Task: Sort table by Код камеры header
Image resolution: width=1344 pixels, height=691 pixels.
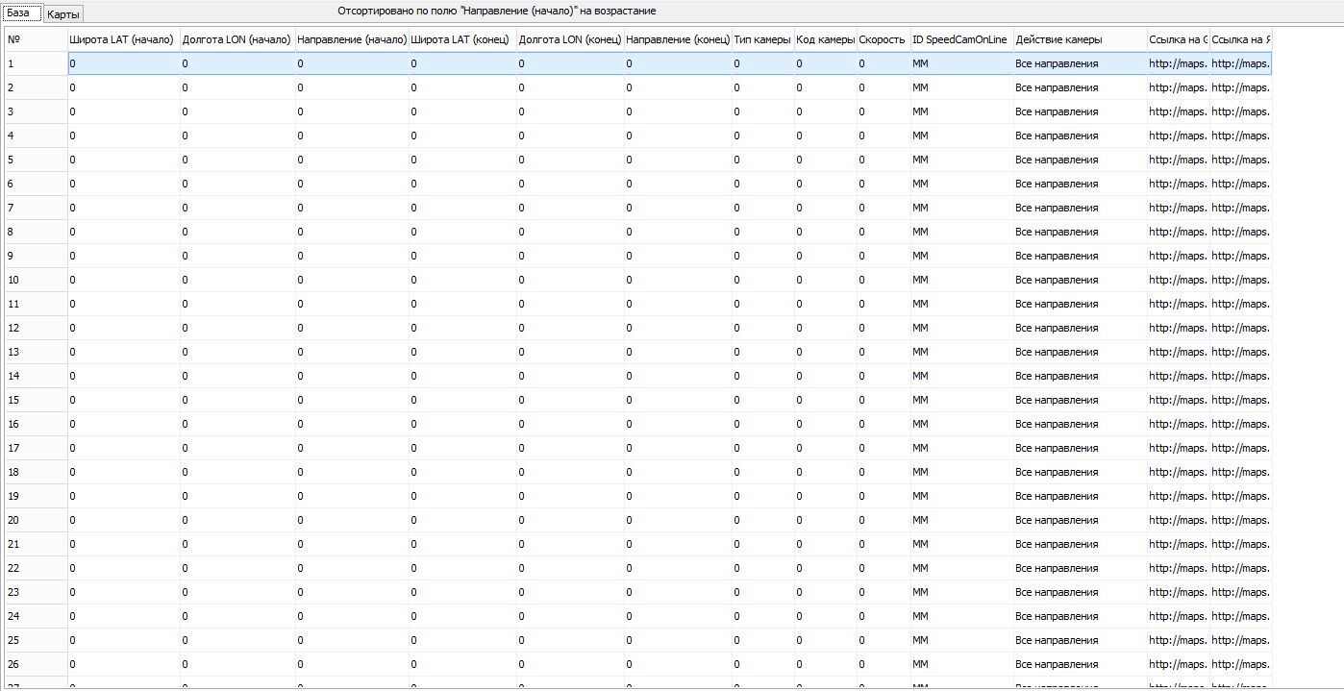Action: tap(825, 39)
